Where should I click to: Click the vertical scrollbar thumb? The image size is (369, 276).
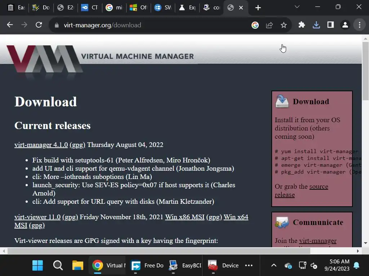[x=365, y=71]
